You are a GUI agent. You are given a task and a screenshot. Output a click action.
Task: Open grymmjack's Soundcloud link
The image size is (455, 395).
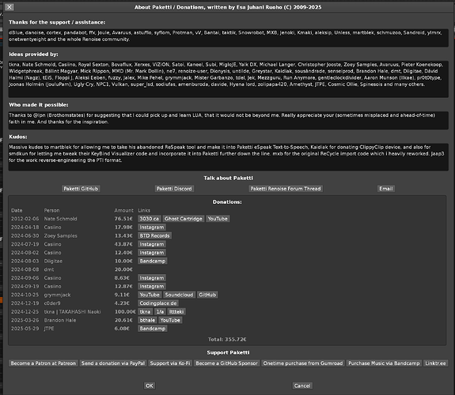click(x=179, y=295)
